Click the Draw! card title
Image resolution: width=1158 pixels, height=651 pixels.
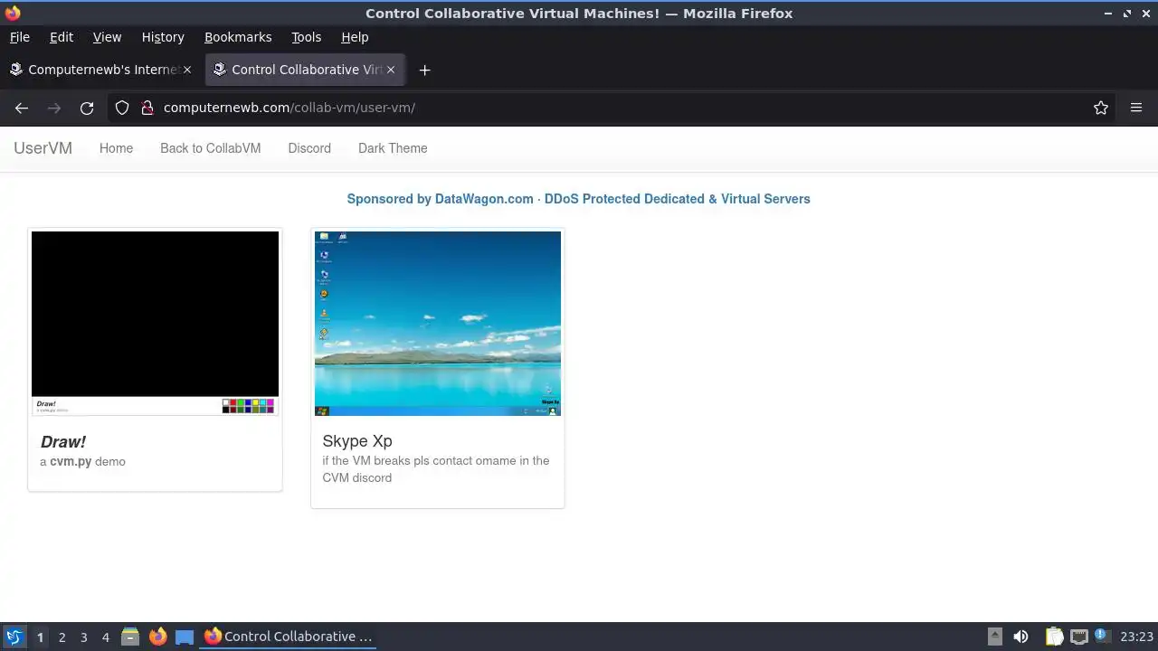coord(63,441)
